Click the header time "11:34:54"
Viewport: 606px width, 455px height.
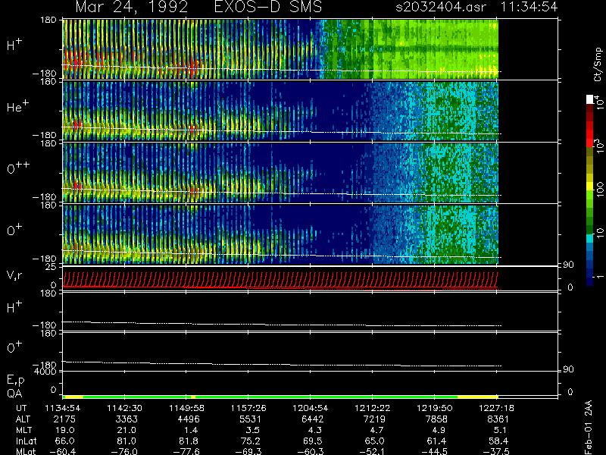(x=529, y=7)
